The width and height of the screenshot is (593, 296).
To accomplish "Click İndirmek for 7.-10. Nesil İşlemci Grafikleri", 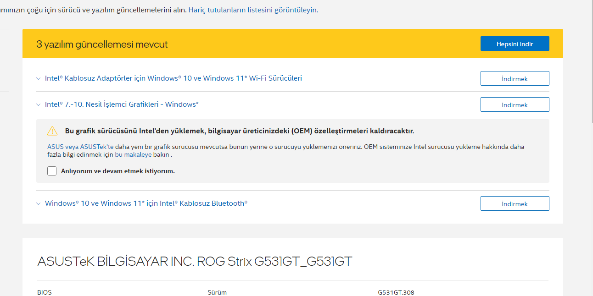I will [x=515, y=104].
